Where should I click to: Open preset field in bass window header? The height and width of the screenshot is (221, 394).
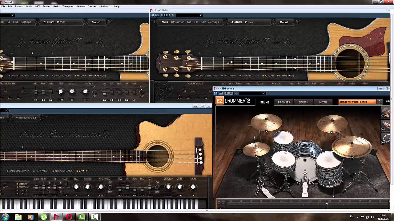5,111
